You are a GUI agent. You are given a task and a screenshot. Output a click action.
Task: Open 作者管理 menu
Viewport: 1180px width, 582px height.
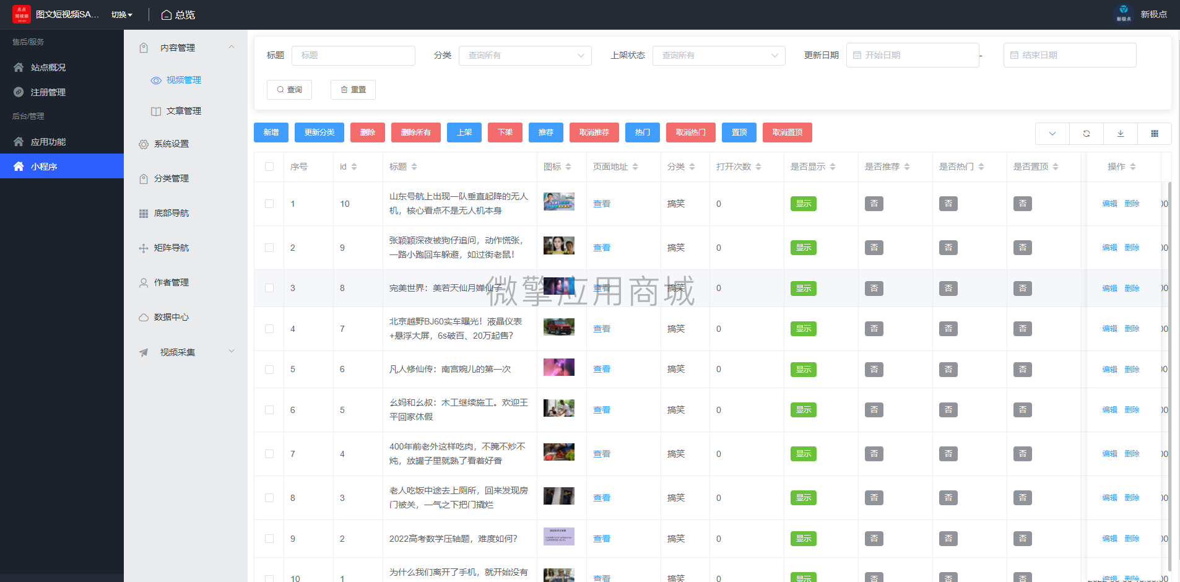tap(186, 282)
